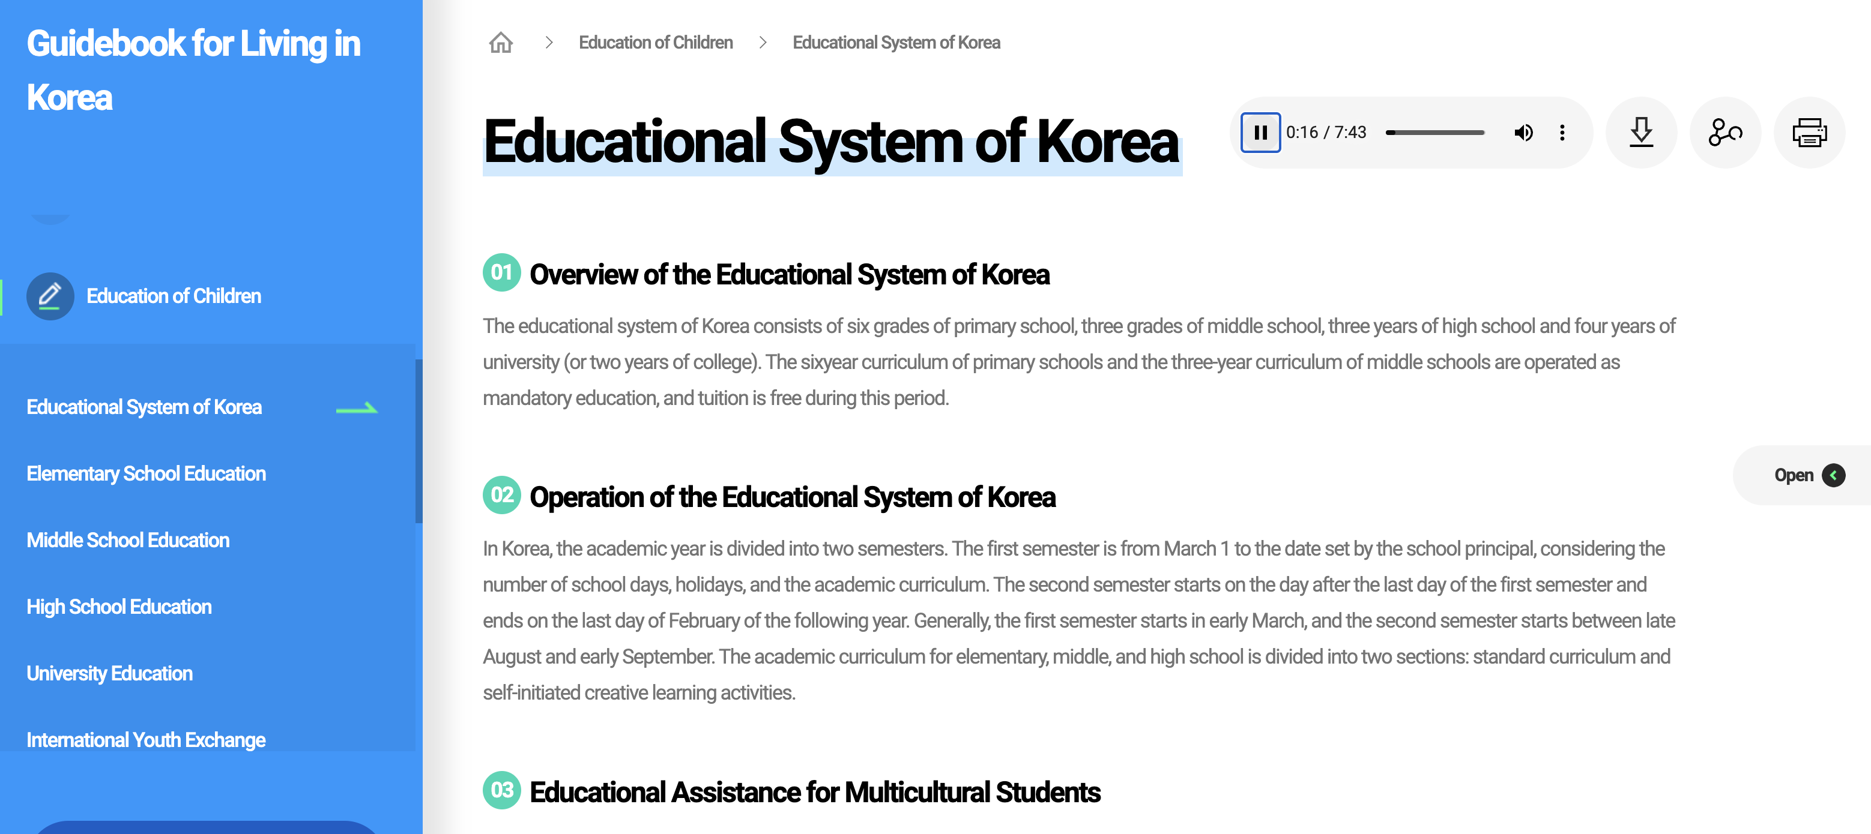
Task: Seek using the audio progress slider
Action: tap(1434, 133)
